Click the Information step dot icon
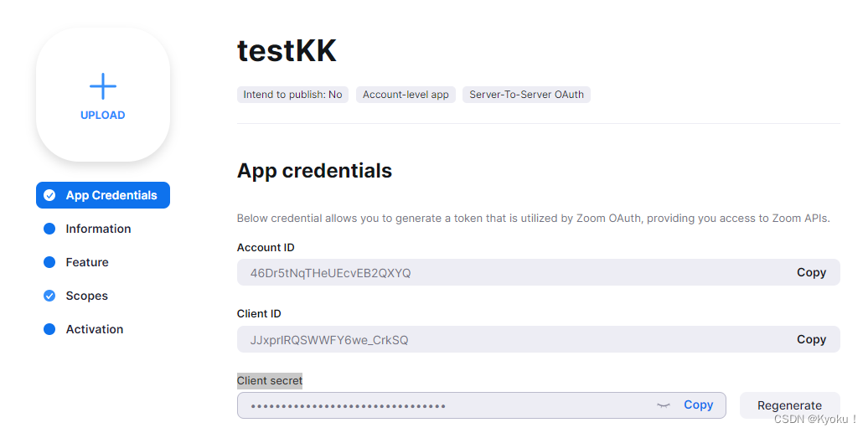The height and width of the screenshot is (433, 868). pos(49,229)
